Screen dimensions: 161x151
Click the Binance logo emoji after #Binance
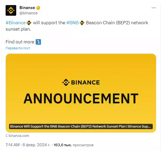pyautogui.click(x=29, y=23)
